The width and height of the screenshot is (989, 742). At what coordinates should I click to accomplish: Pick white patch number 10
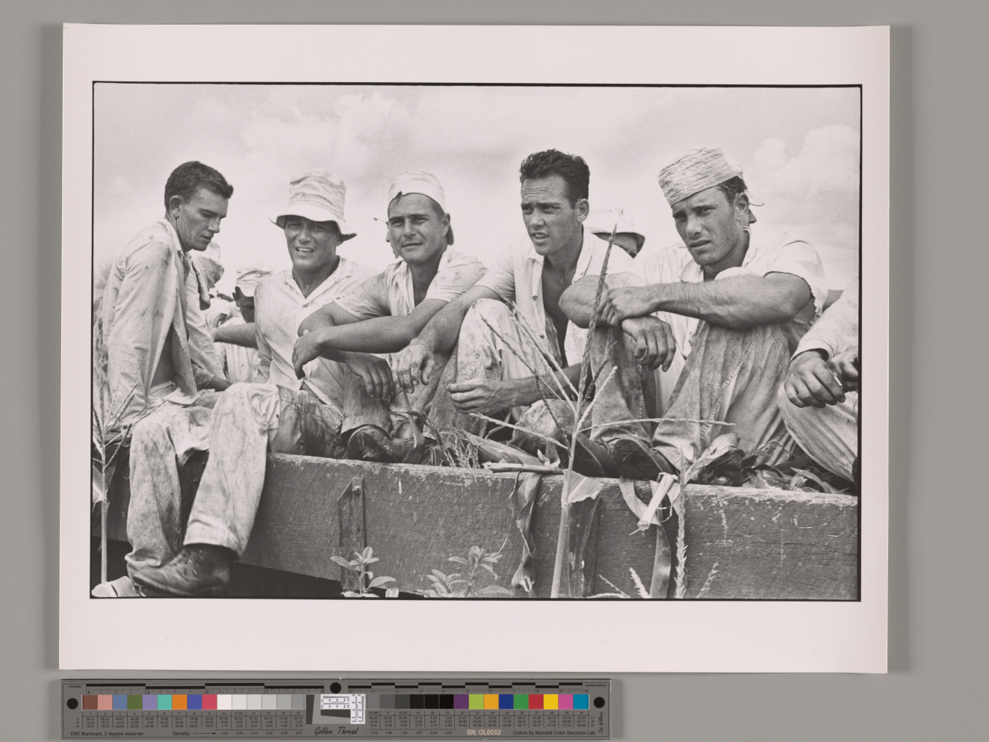[x=224, y=702]
